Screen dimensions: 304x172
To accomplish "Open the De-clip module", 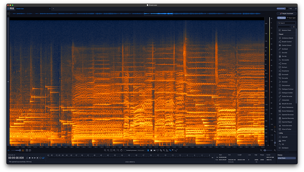I will (x=283, y=56).
